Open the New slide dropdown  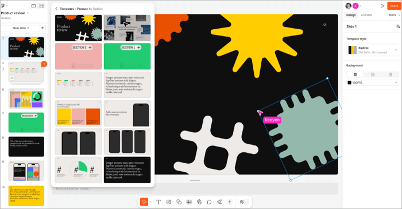click(21, 28)
